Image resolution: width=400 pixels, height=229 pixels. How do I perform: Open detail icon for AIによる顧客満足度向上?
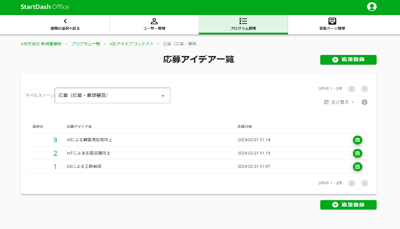point(357,140)
